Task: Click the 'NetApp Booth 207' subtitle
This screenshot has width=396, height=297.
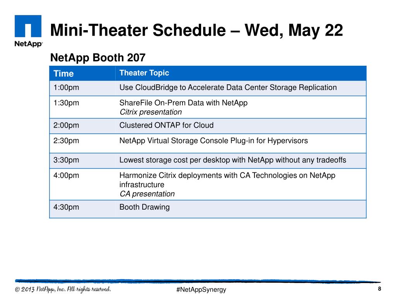Action: (x=98, y=58)
